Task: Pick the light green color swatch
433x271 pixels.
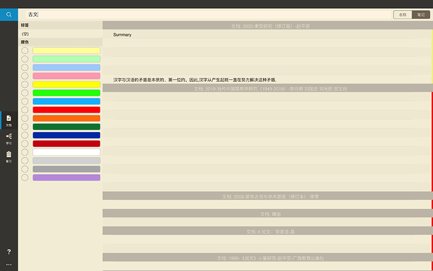Action: click(x=67, y=59)
